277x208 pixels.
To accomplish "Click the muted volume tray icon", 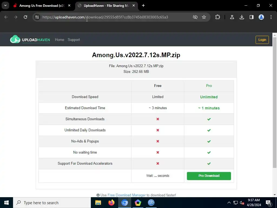I will click(242, 203).
